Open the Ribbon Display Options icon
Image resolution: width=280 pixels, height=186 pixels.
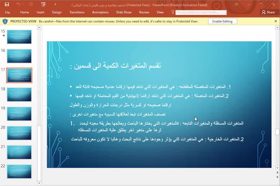click(x=237, y=4)
